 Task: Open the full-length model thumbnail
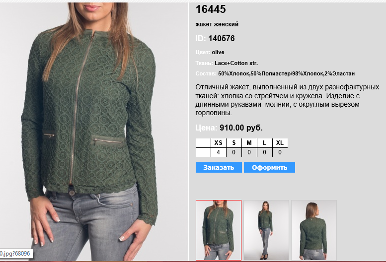click(266, 230)
